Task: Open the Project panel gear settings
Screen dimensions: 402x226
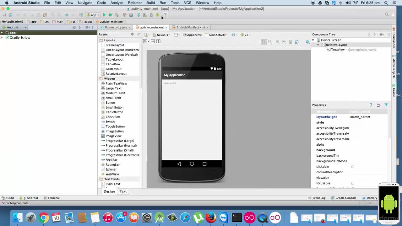Action: (x=87, y=27)
